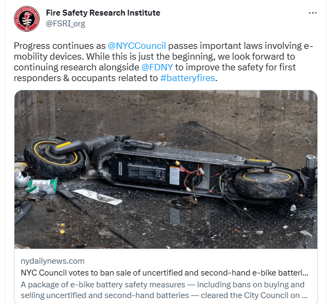
Task: Click the e-bike battery safety article description
Action: [x=164, y=290]
